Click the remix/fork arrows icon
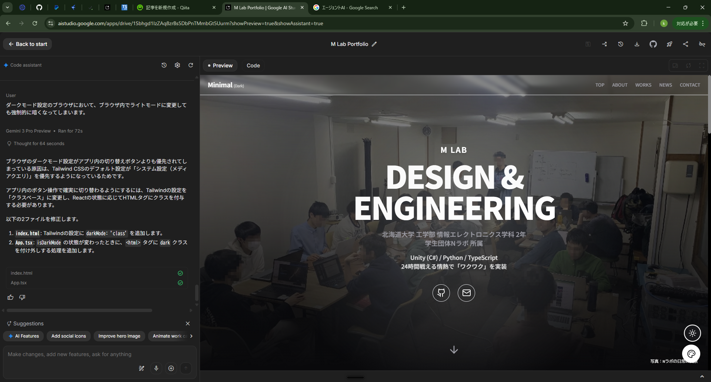711x382 pixels. point(604,44)
